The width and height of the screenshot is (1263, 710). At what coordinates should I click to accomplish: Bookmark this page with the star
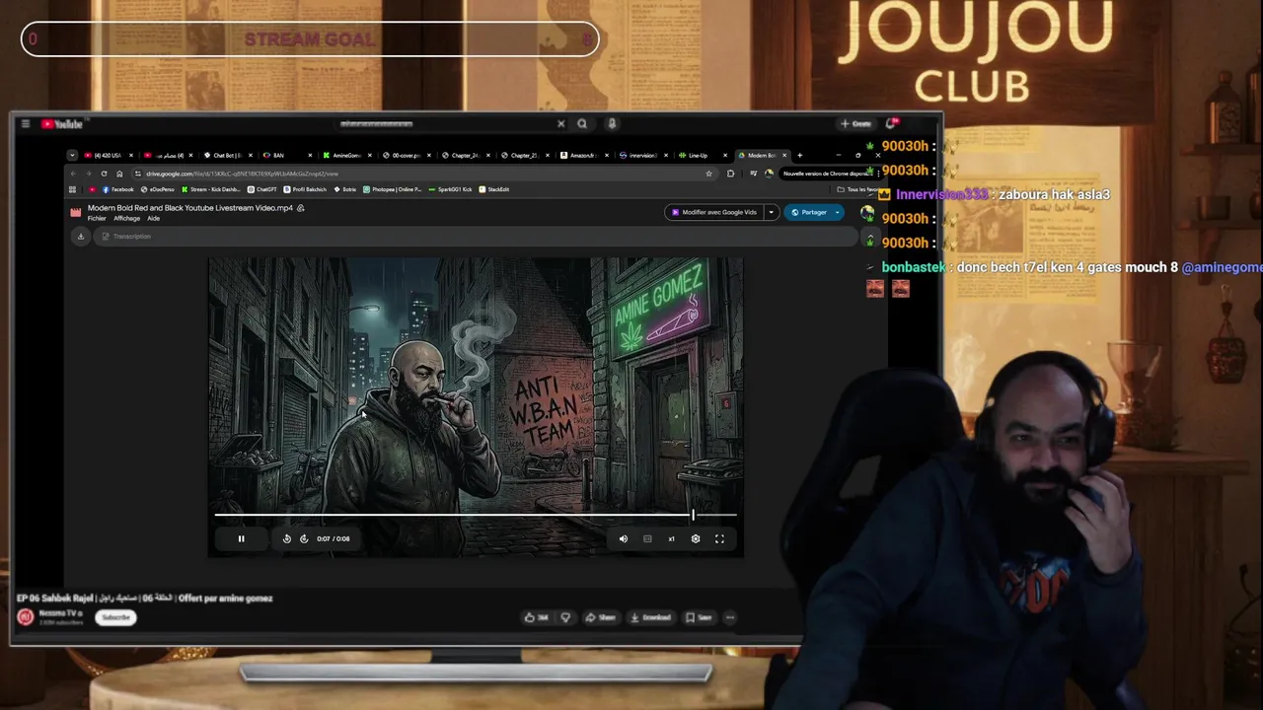click(708, 174)
